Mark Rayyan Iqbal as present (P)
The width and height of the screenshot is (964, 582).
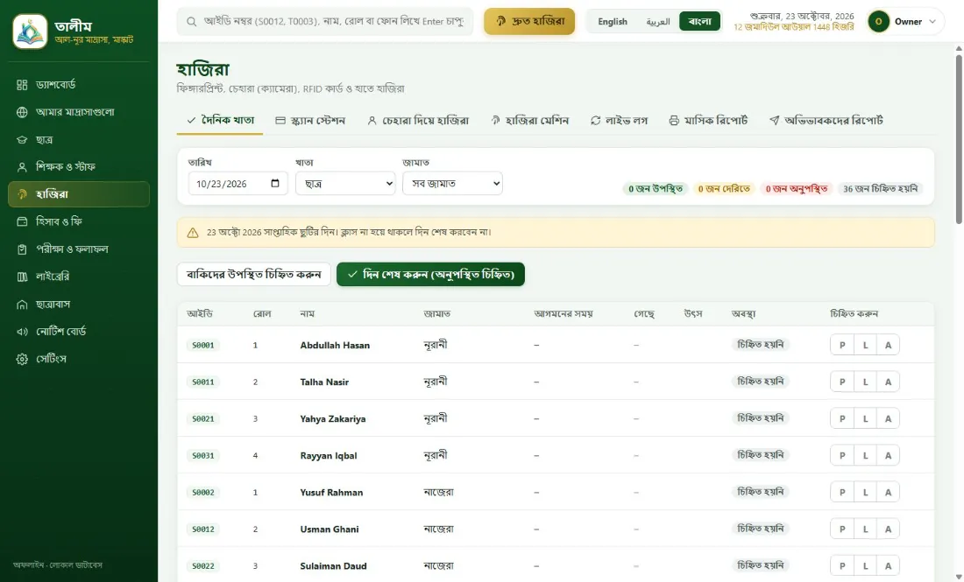point(842,455)
